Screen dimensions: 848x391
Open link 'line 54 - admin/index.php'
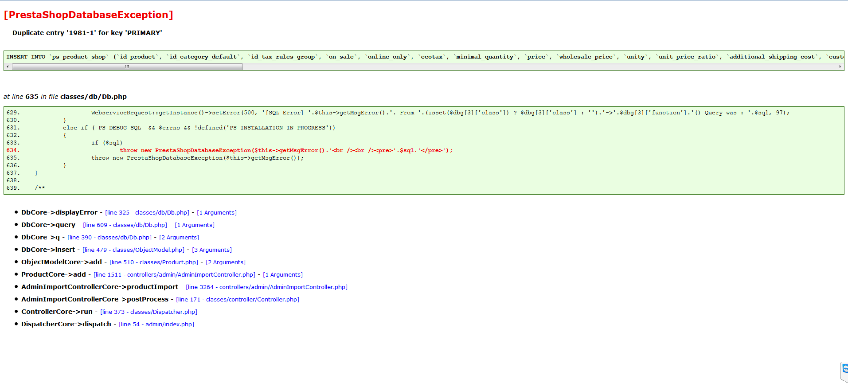click(156, 325)
